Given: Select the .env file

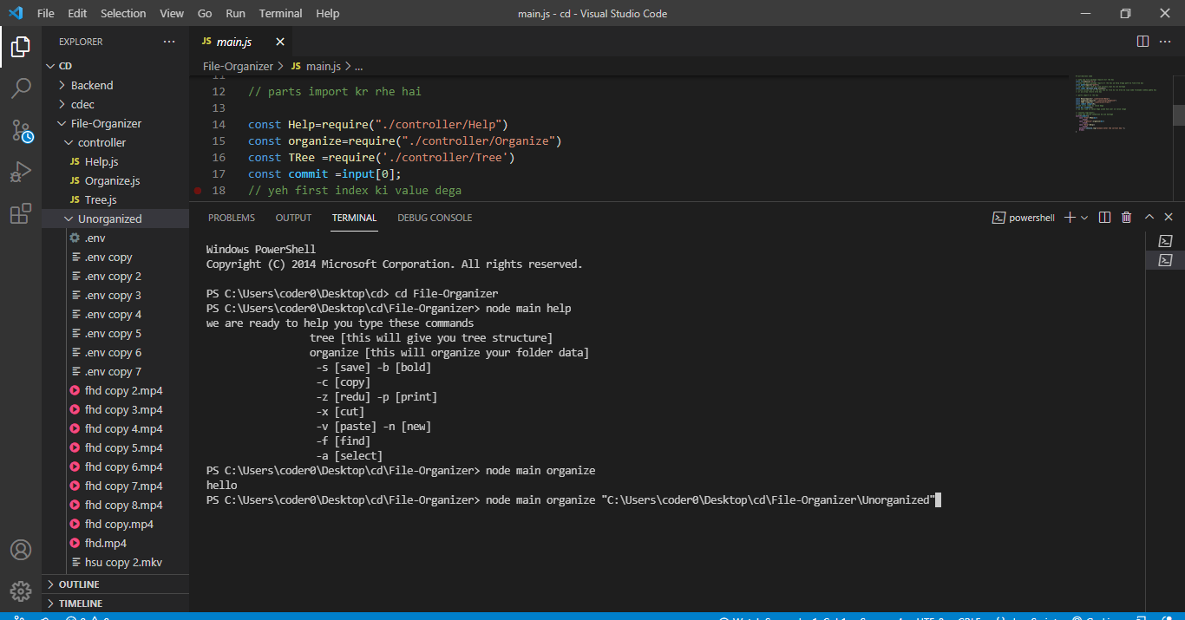Looking at the screenshot, I should point(95,238).
